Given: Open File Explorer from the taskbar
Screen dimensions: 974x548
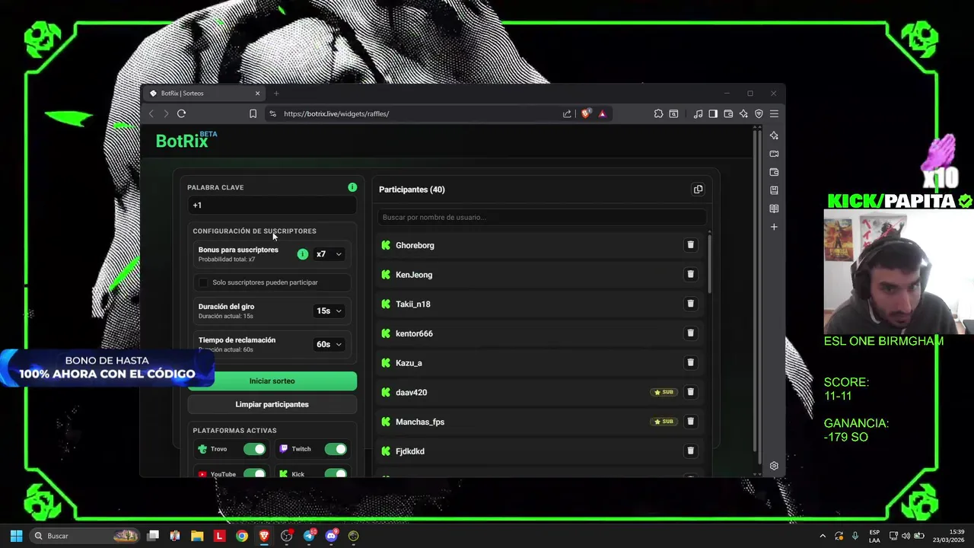Looking at the screenshot, I should point(197,536).
